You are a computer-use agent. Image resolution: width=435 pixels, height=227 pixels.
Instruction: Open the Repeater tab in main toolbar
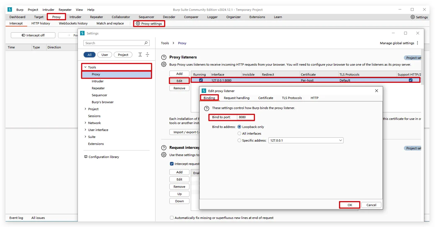[96, 17]
